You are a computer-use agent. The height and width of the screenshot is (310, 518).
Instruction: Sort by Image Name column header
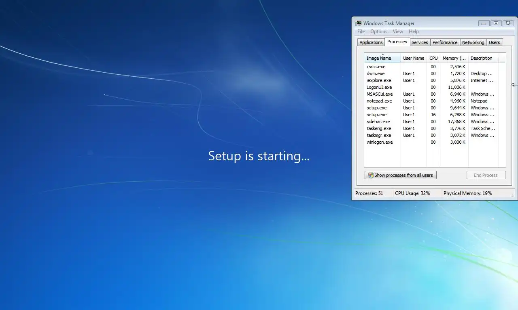click(382, 58)
